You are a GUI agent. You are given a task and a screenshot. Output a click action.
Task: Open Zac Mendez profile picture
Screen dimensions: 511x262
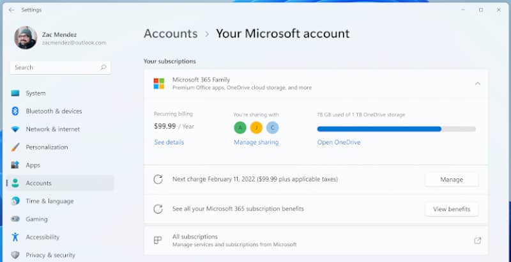(26, 38)
